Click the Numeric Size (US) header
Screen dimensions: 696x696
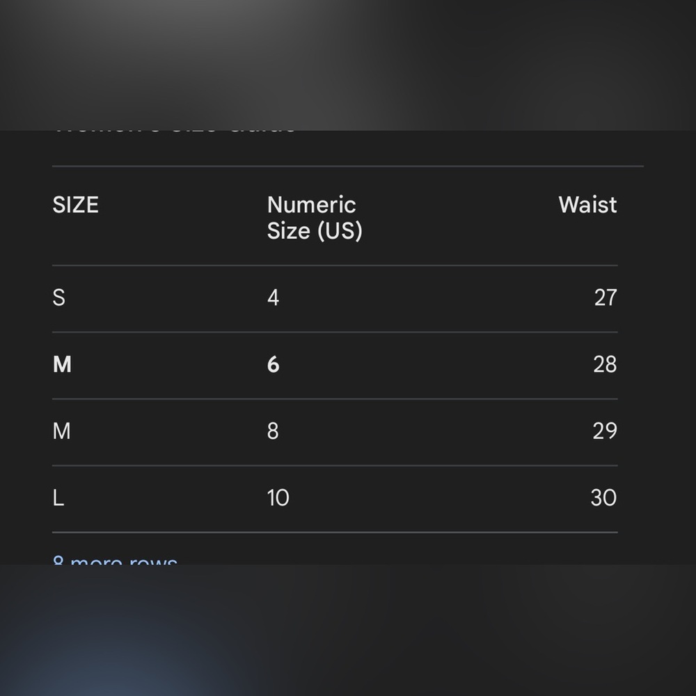coord(315,218)
